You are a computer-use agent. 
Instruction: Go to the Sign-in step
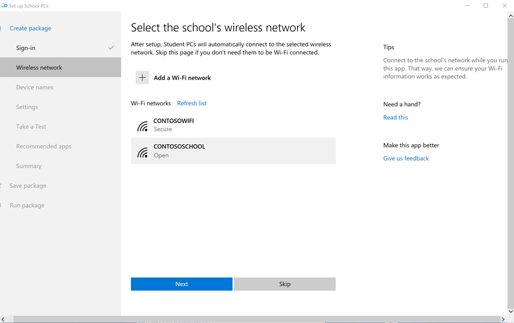pos(26,48)
